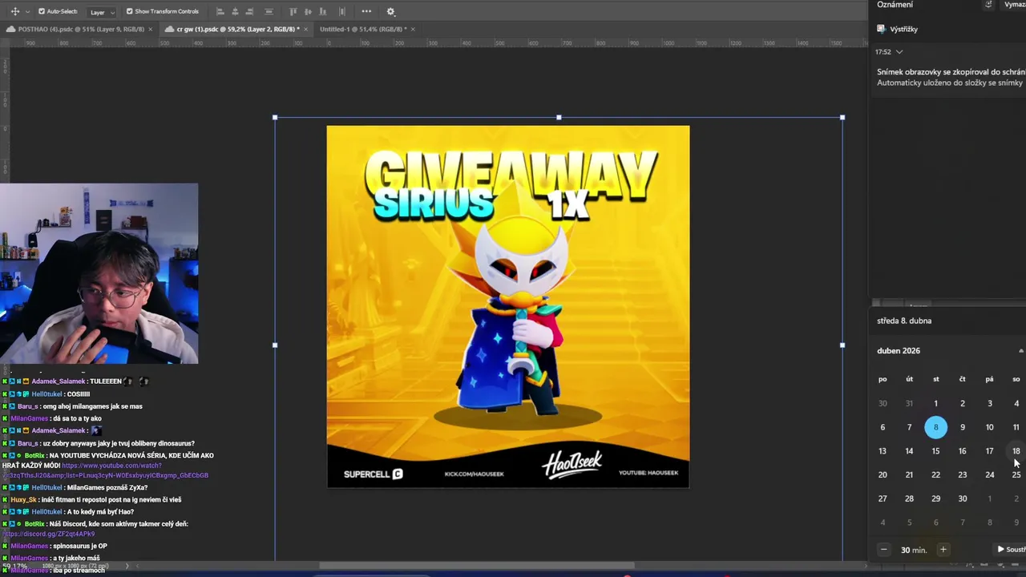
Task: Click the horizontal canvas scrollbar
Action: [477, 565]
